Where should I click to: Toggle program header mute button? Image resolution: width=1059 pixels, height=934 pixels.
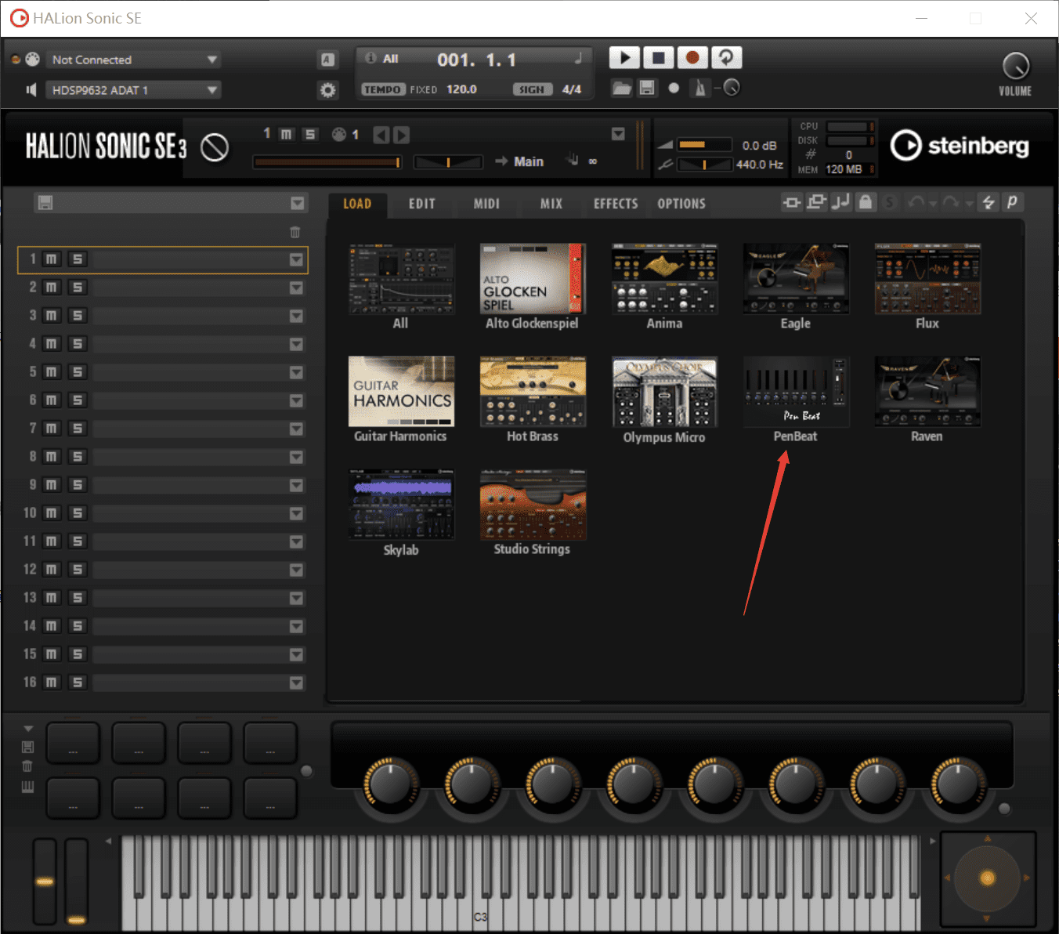click(x=287, y=135)
